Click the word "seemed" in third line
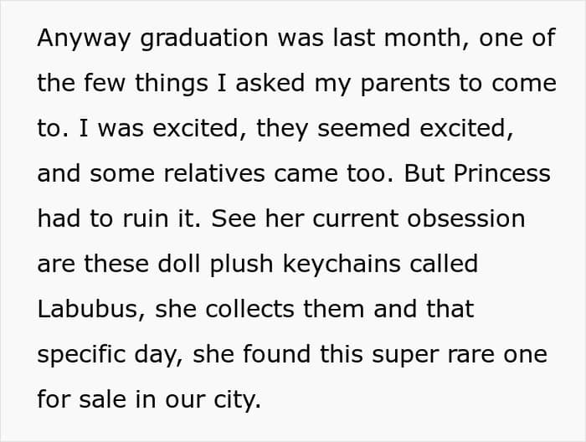The height and width of the screenshot is (442, 586). point(363,129)
